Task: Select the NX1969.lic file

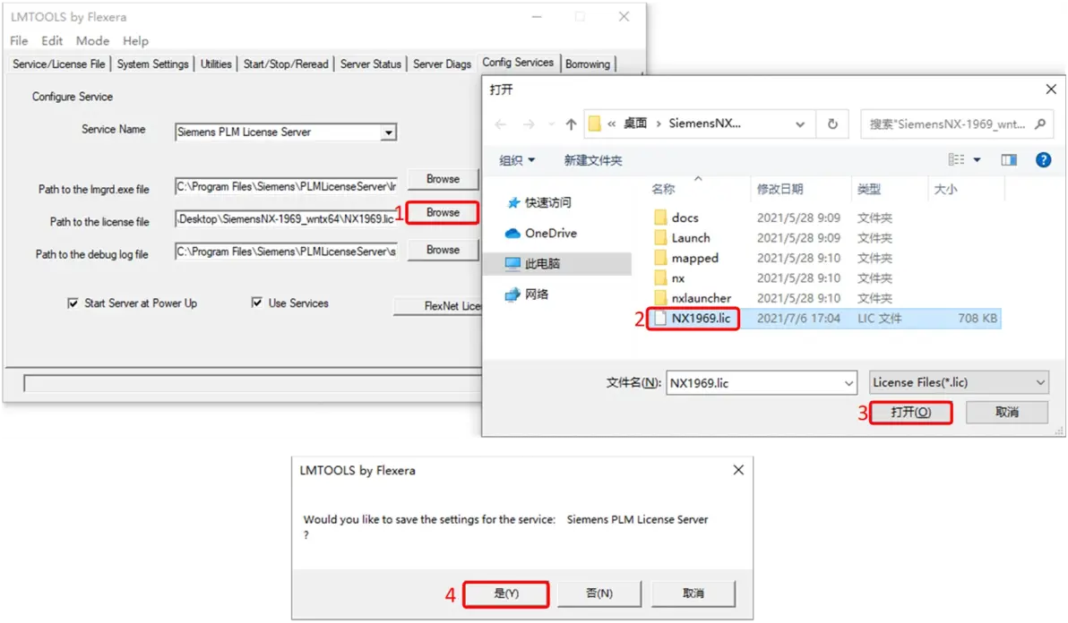Action: tap(700, 319)
